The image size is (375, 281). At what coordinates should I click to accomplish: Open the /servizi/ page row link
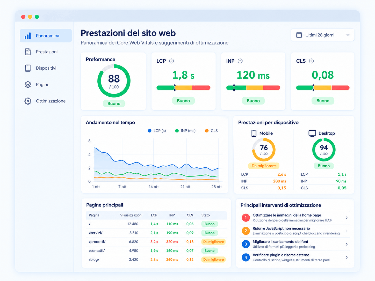tap(96, 233)
